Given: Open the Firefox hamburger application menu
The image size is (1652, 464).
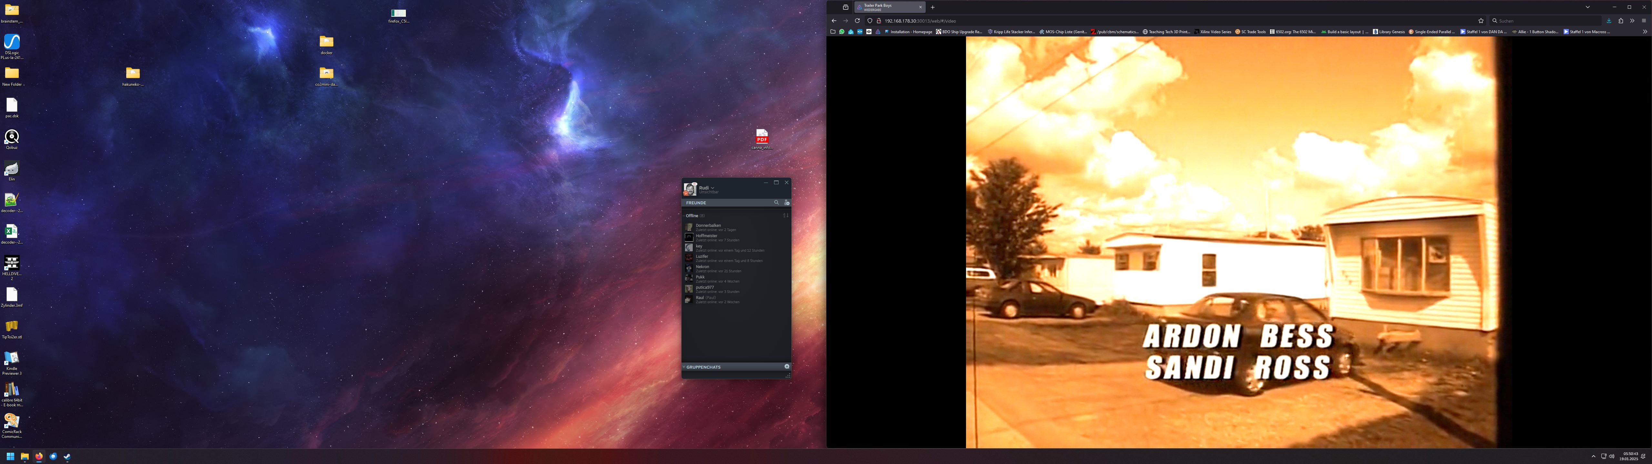Looking at the screenshot, I should point(1644,21).
